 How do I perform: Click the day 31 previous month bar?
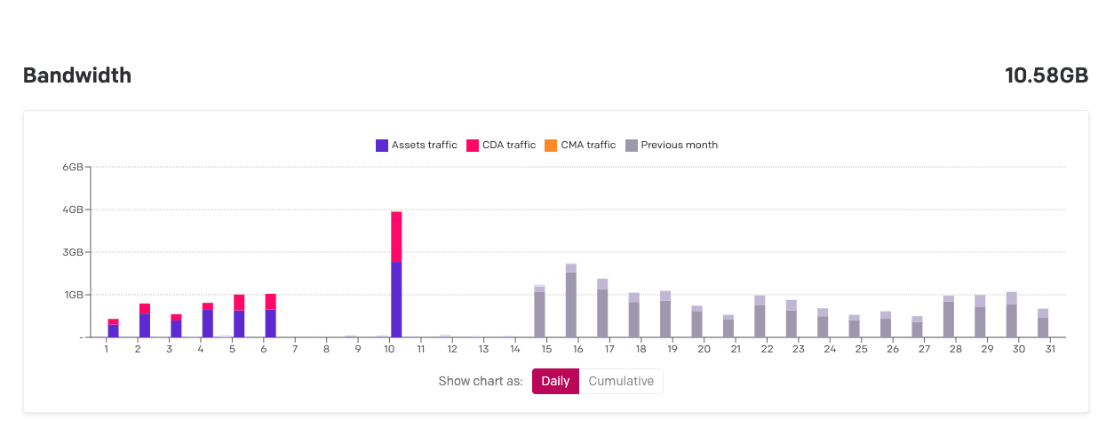tap(1043, 326)
